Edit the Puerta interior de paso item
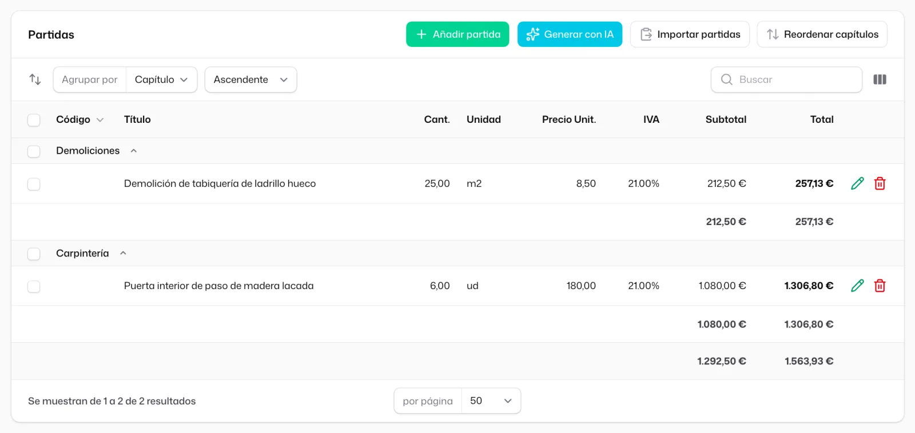The width and height of the screenshot is (915, 433). click(857, 286)
